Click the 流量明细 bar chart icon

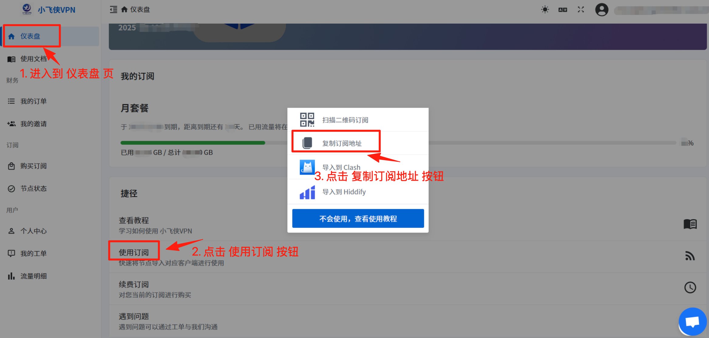point(11,276)
